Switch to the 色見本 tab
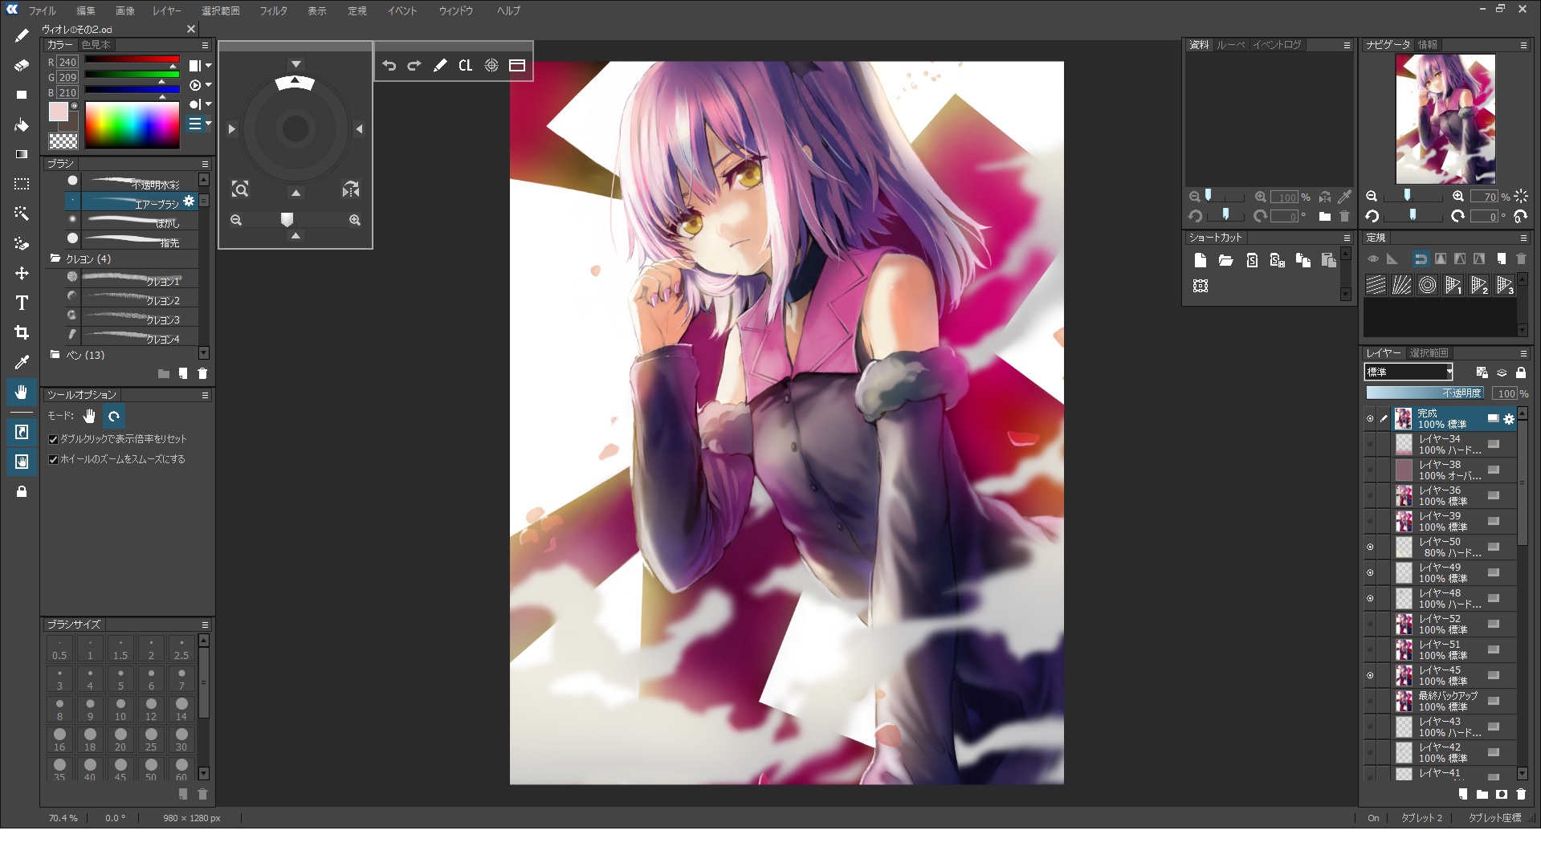 [x=96, y=45]
